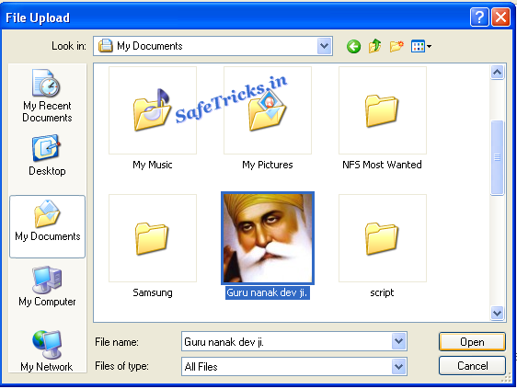
Task: Click the My Music folder label
Action: click(x=153, y=165)
